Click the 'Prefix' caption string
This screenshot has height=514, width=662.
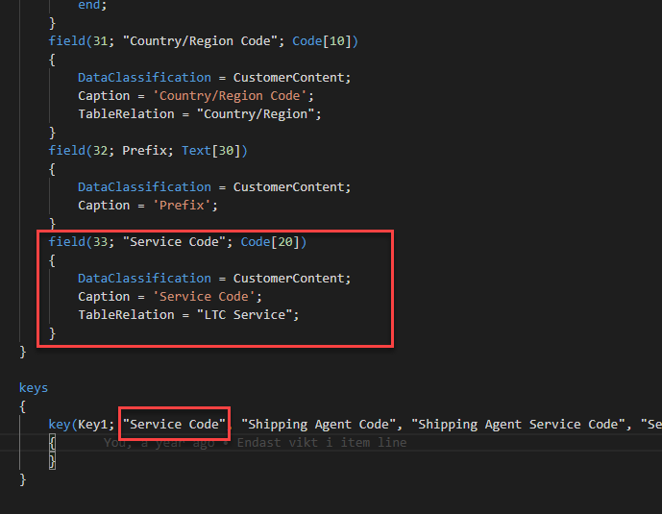click(x=182, y=205)
